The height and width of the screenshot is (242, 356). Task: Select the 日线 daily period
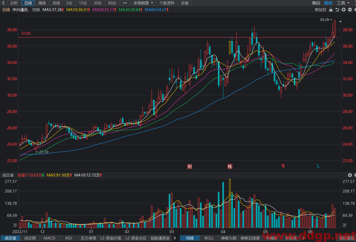(x=28, y=3)
